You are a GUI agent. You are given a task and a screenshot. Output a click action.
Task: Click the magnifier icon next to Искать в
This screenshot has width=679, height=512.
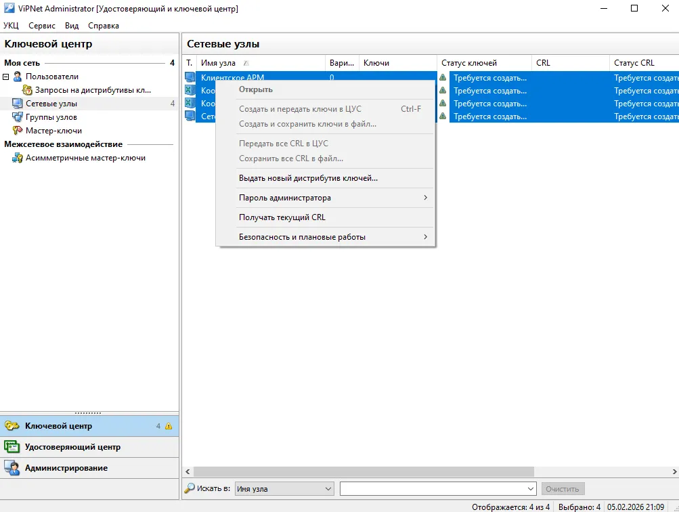[190, 488]
